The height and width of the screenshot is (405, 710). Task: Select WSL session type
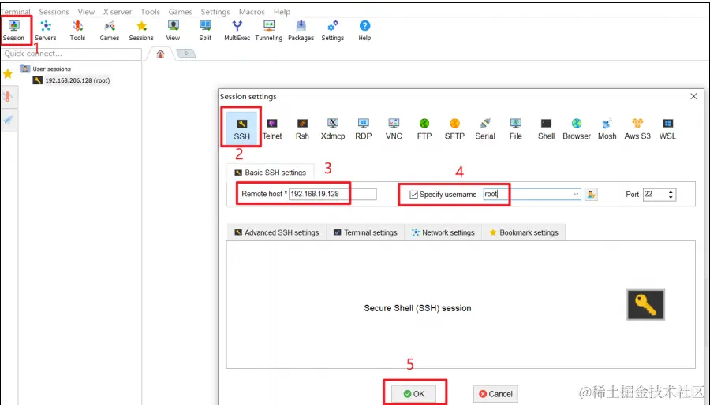pyautogui.click(x=668, y=128)
